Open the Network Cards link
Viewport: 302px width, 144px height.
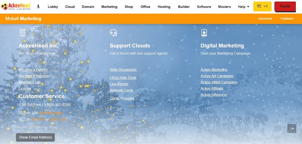click(x=122, y=90)
